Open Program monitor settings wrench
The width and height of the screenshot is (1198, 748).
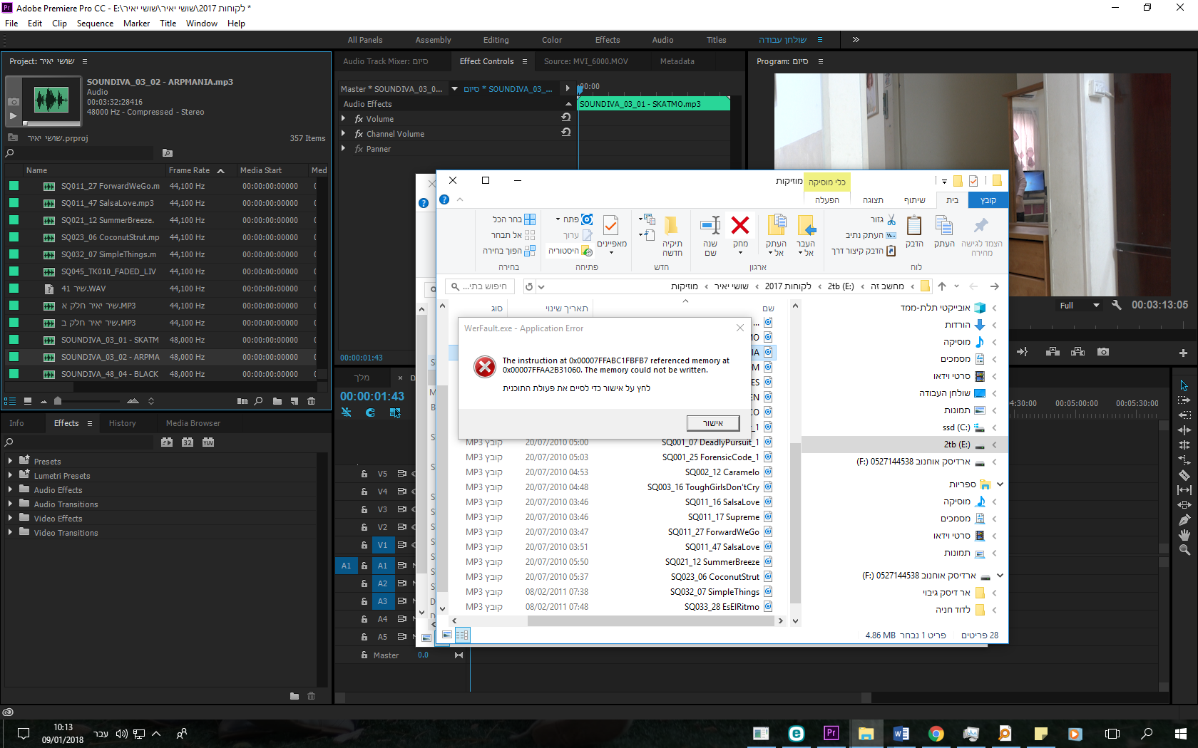coord(1117,305)
